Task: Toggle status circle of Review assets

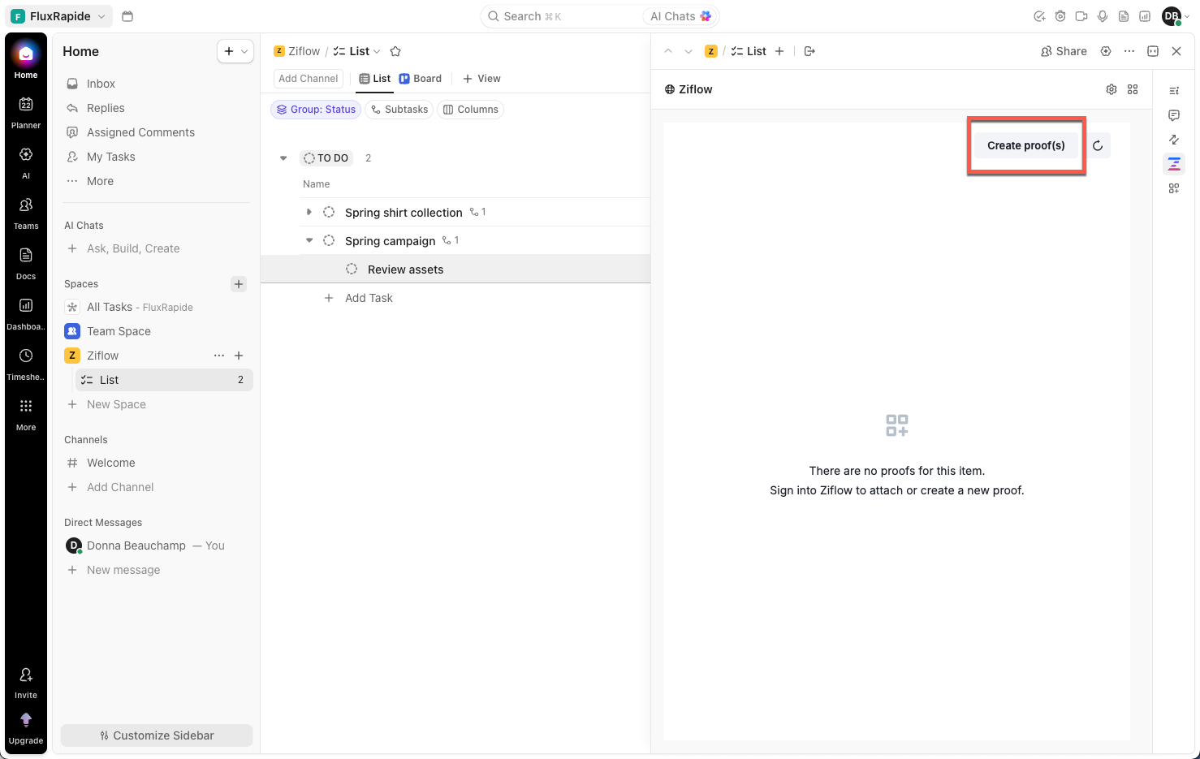Action: tap(352, 269)
